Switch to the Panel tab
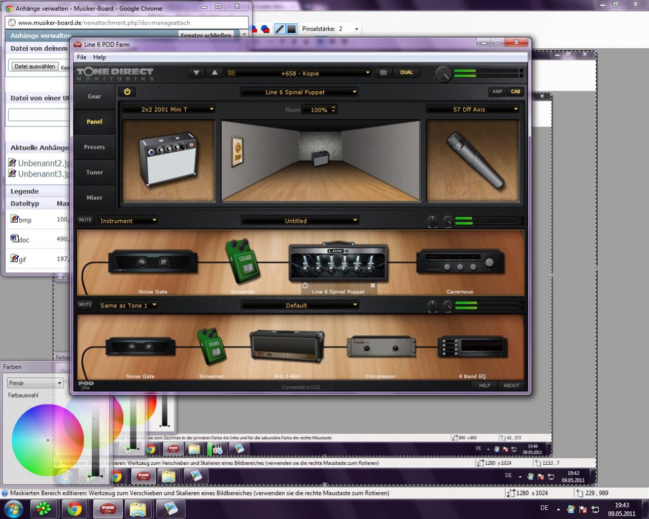Image resolution: width=649 pixels, height=519 pixels. click(x=94, y=122)
